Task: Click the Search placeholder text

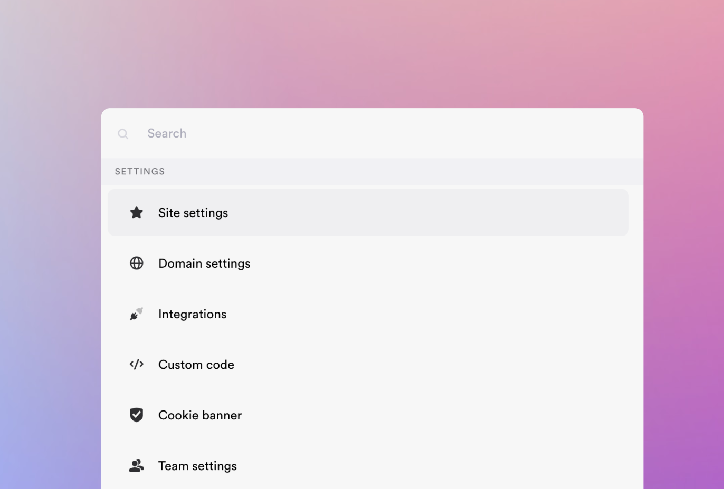Action: click(167, 133)
